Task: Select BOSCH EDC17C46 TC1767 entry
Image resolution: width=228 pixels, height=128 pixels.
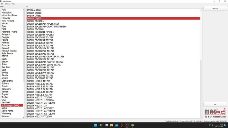Action: pyautogui.click(x=113, y=37)
